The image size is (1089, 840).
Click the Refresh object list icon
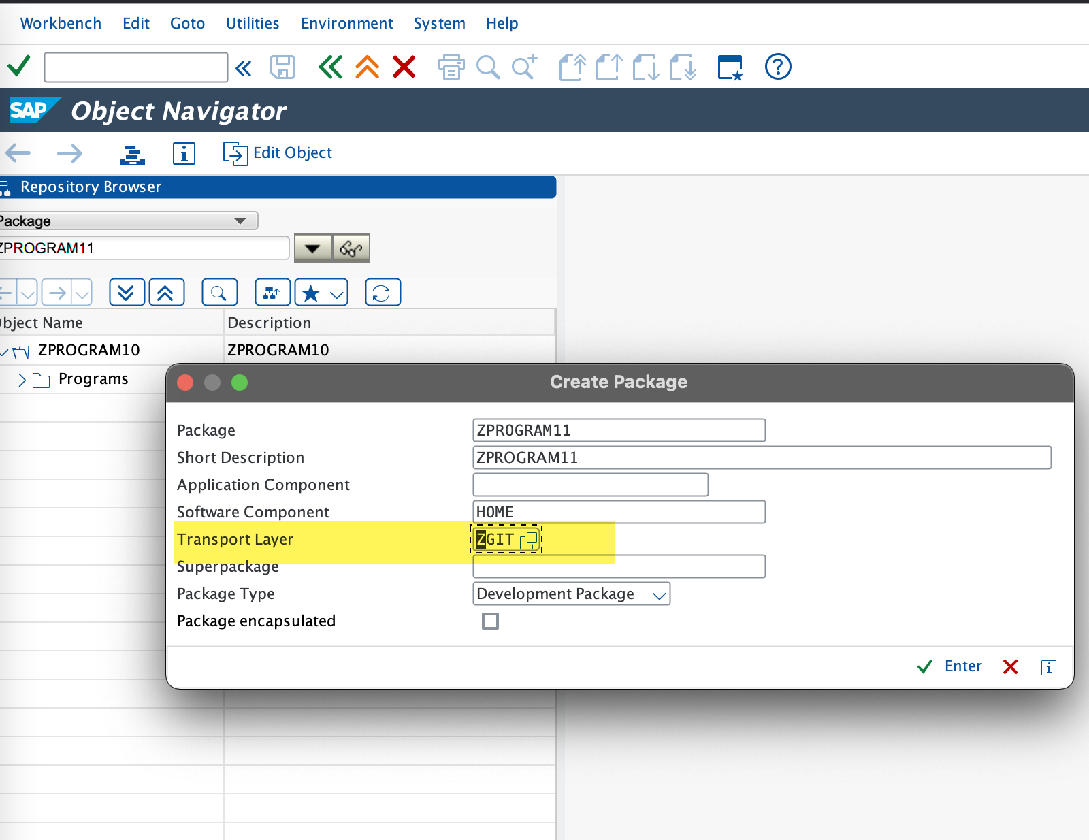tap(383, 293)
